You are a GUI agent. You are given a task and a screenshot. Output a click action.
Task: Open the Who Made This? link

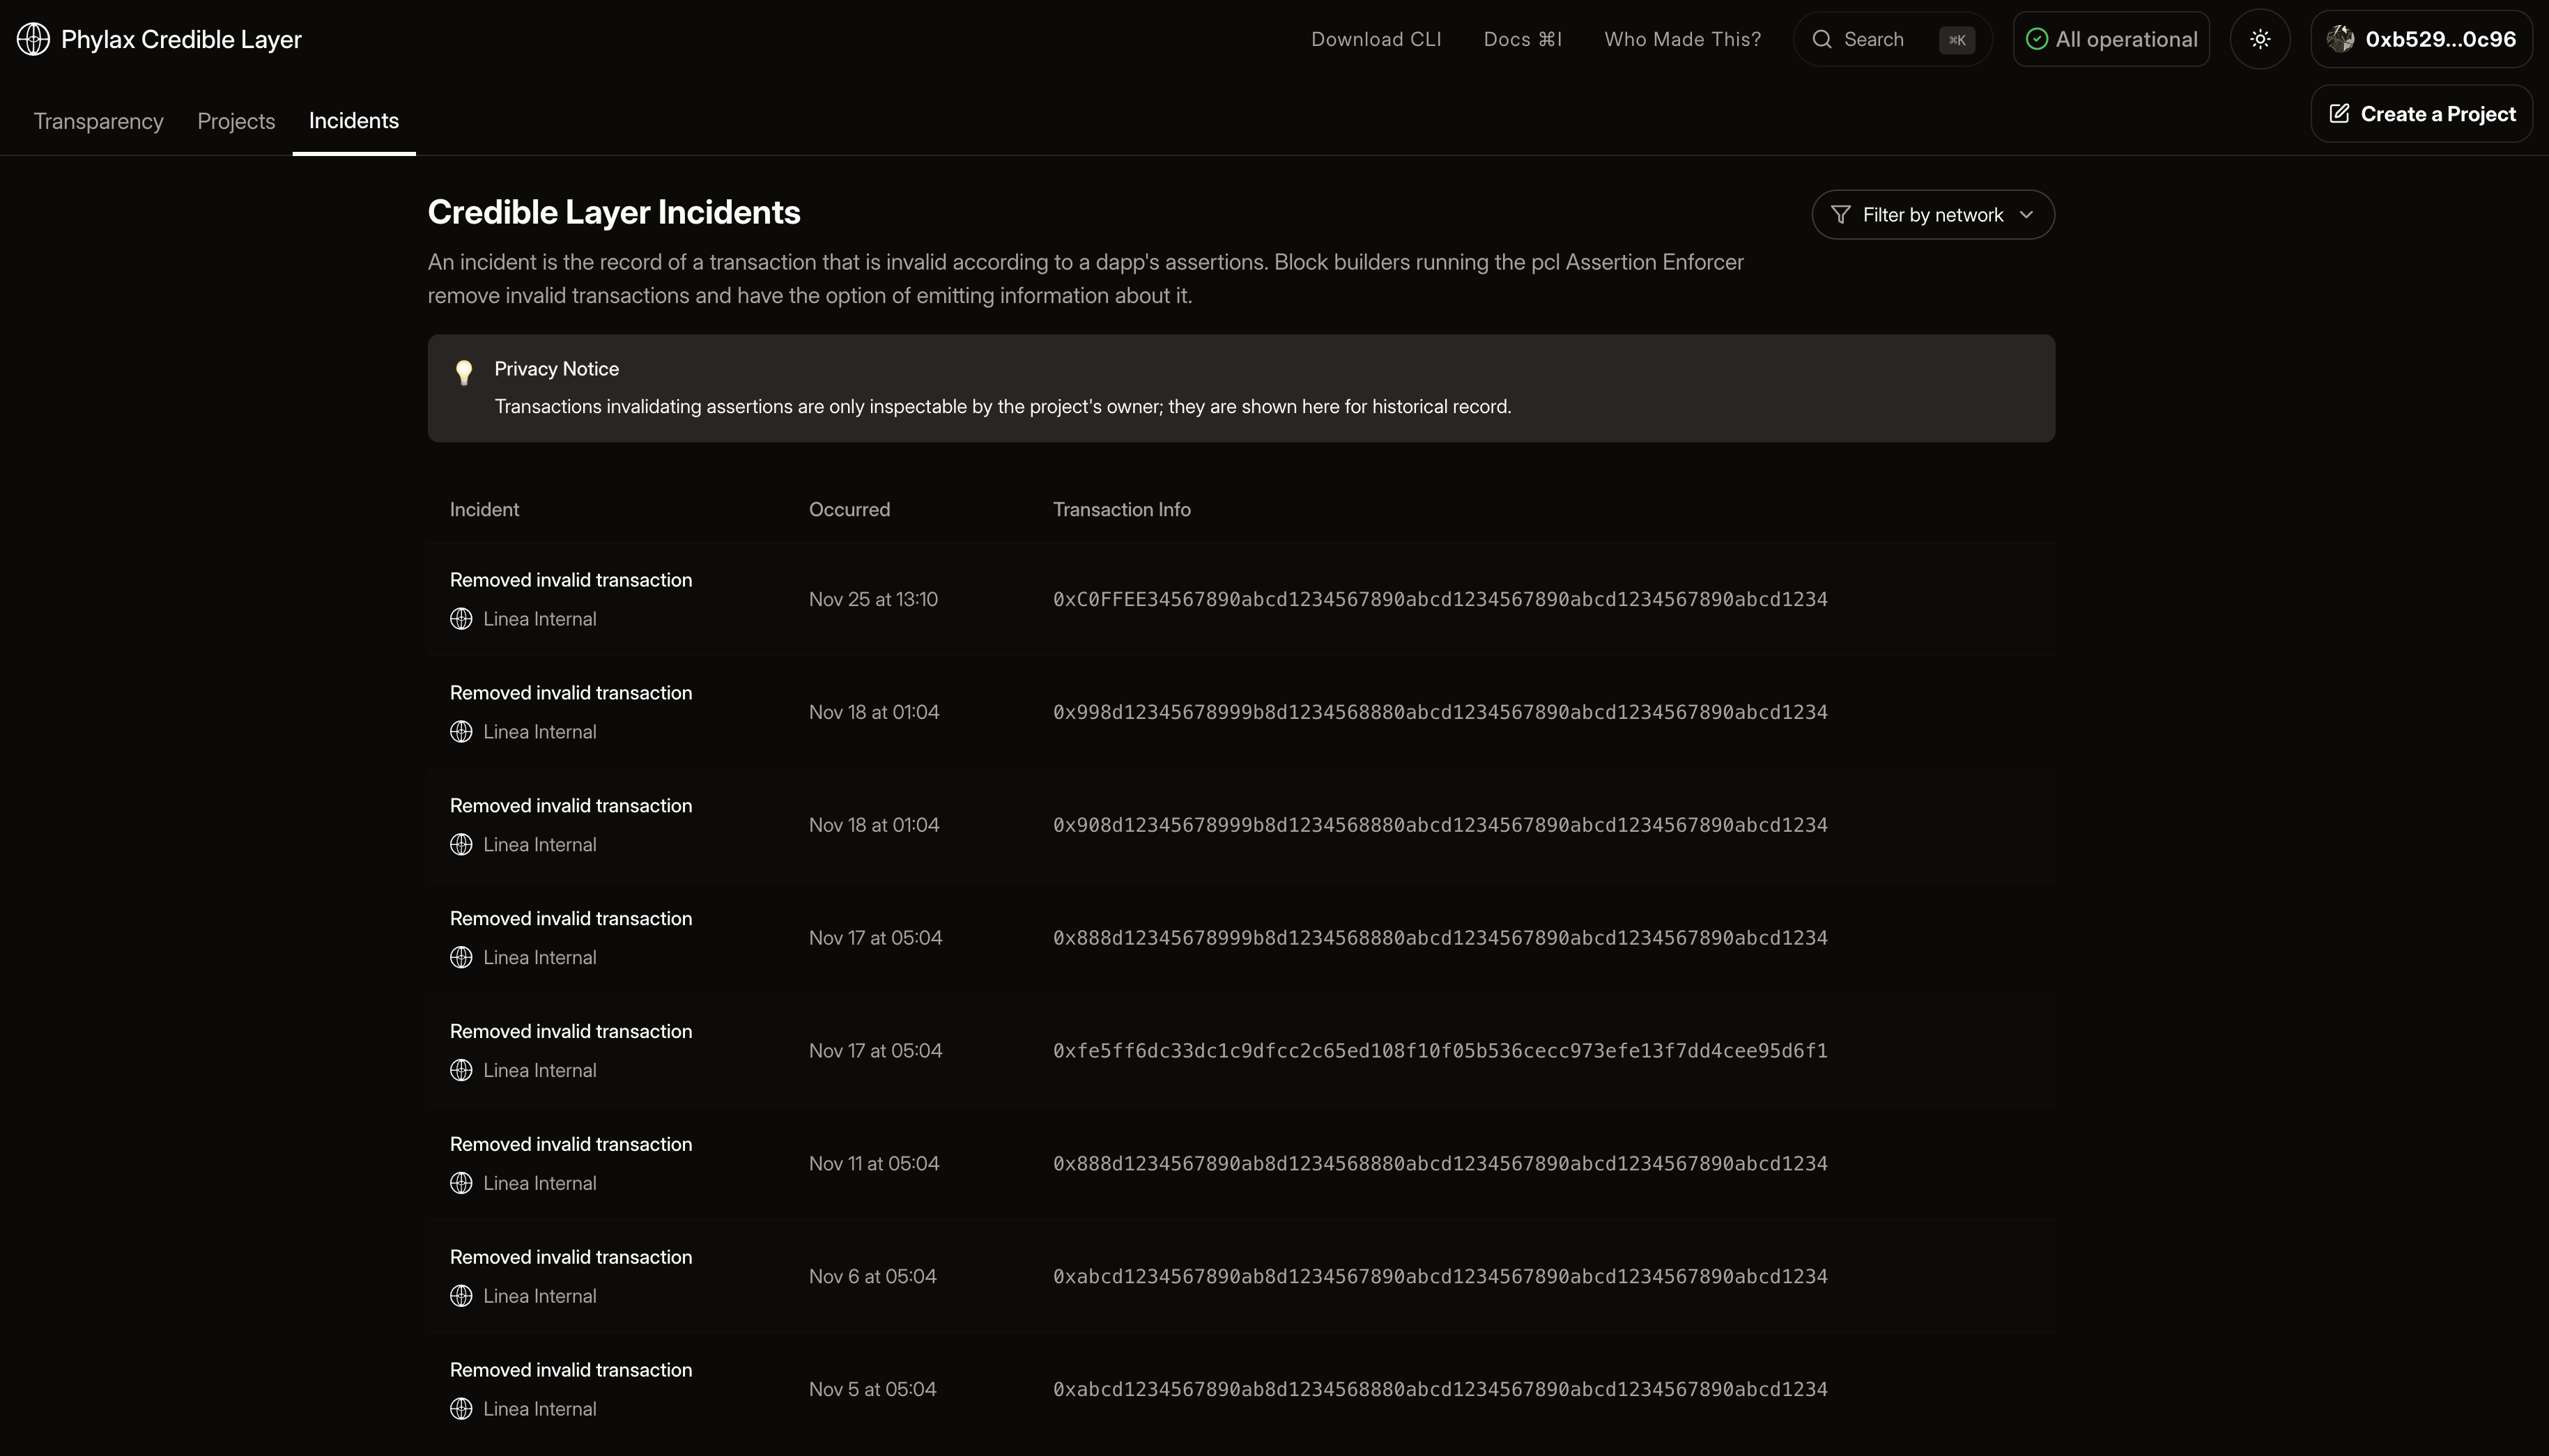(1682, 39)
